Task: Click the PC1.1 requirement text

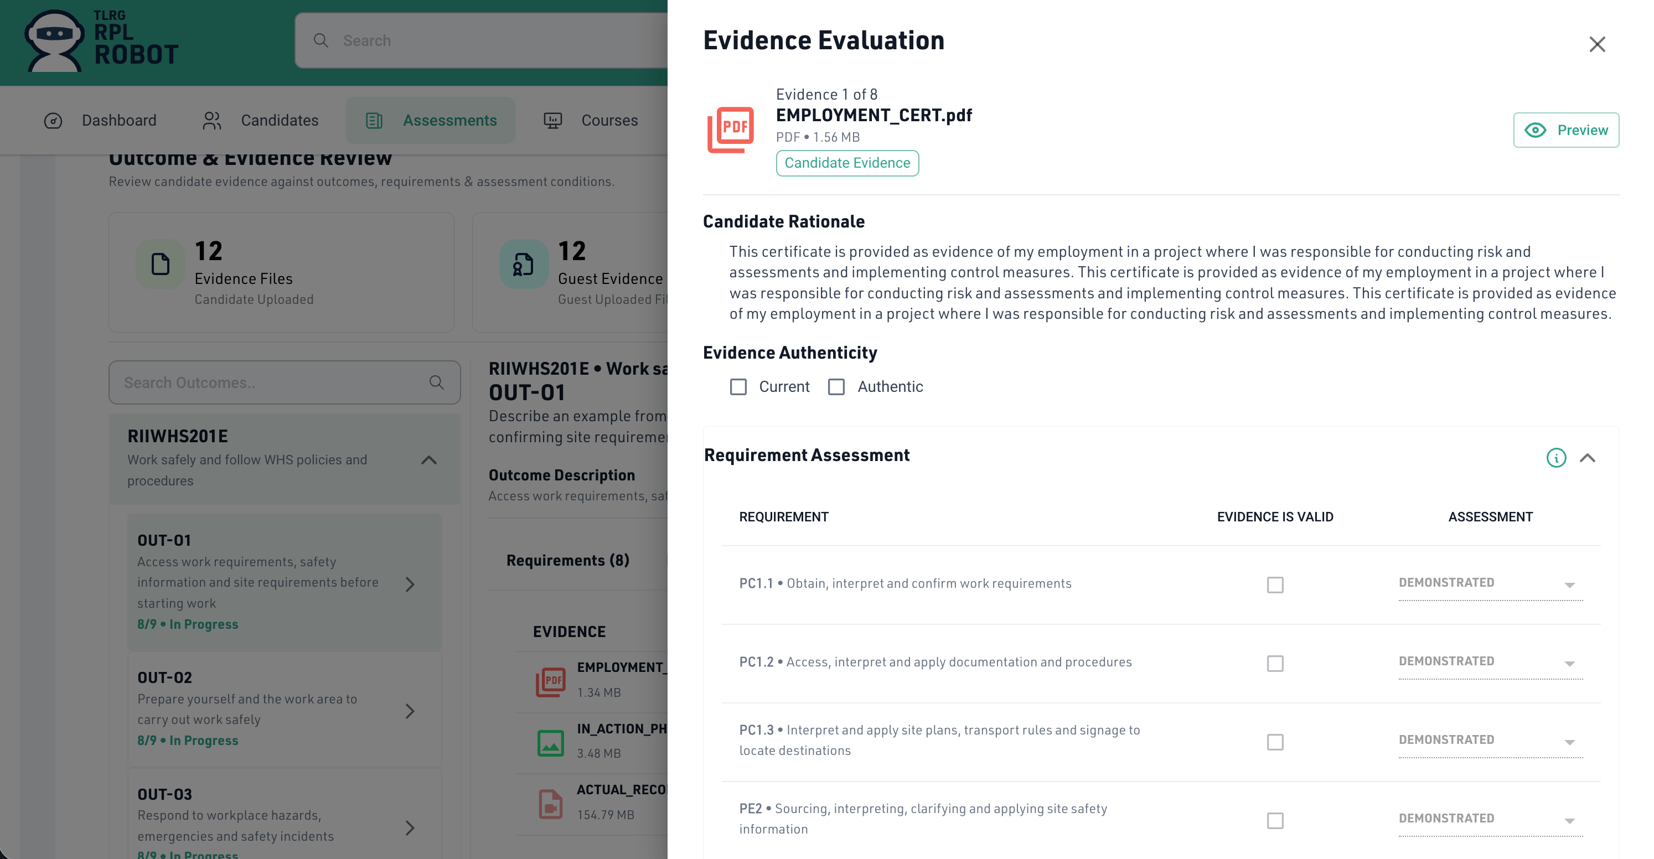Action: point(906,583)
